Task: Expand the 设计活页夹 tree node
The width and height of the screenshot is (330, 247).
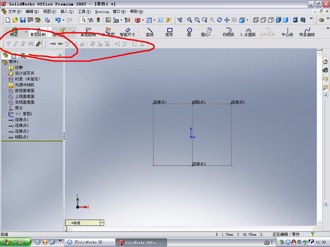Action: pos(5,74)
